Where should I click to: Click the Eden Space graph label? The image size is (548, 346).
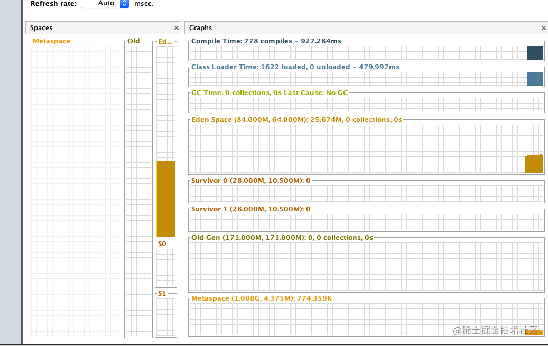296,119
